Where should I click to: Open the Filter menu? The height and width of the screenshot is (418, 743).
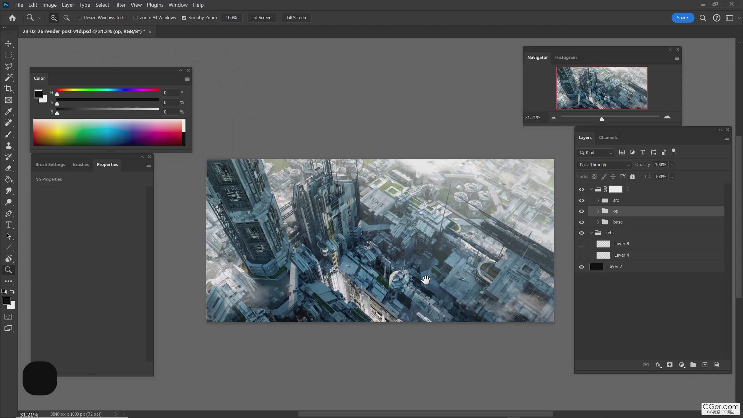(x=120, y=5)
